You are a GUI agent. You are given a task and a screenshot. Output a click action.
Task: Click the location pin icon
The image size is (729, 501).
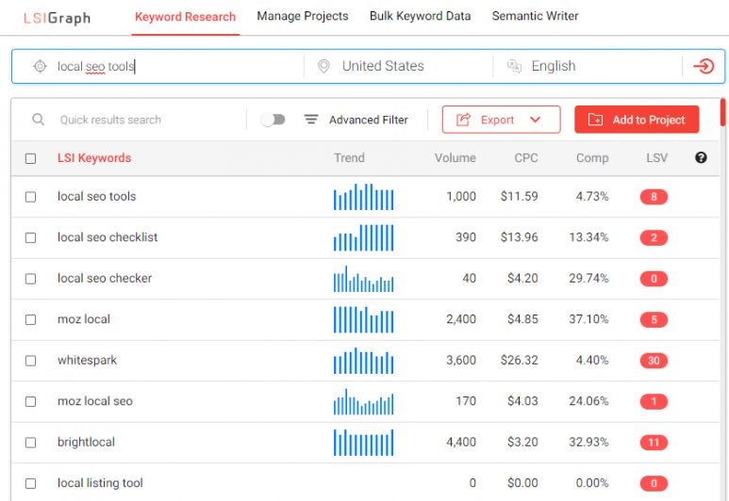tap(323, 67)
